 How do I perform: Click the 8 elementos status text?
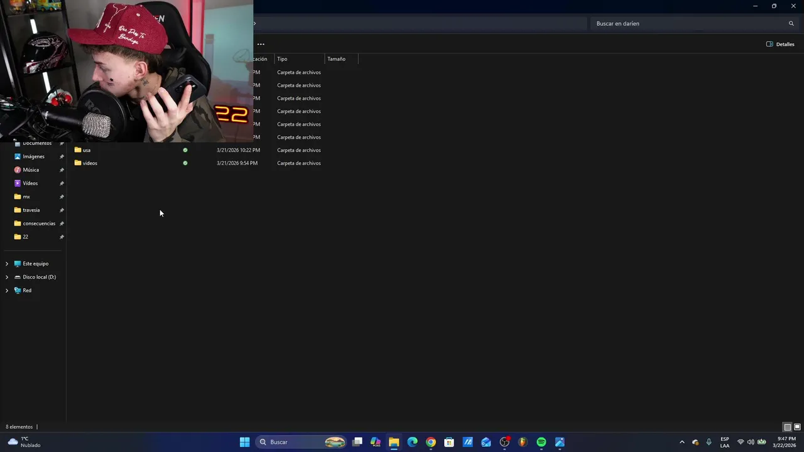pyautogui.click(x=19, y=427)
